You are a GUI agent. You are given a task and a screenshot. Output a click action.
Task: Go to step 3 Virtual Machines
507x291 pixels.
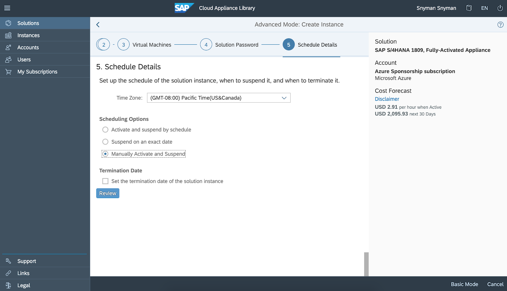[144, 45]
